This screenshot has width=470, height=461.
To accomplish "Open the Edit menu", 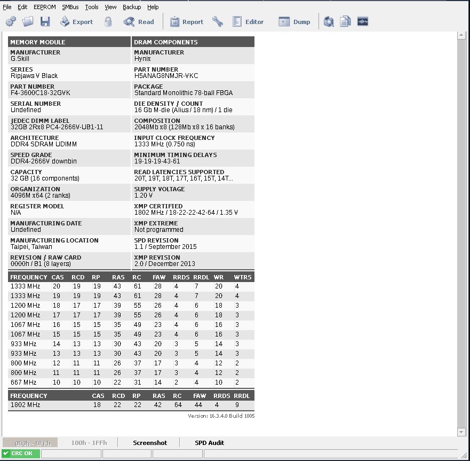I will [22, 7].
